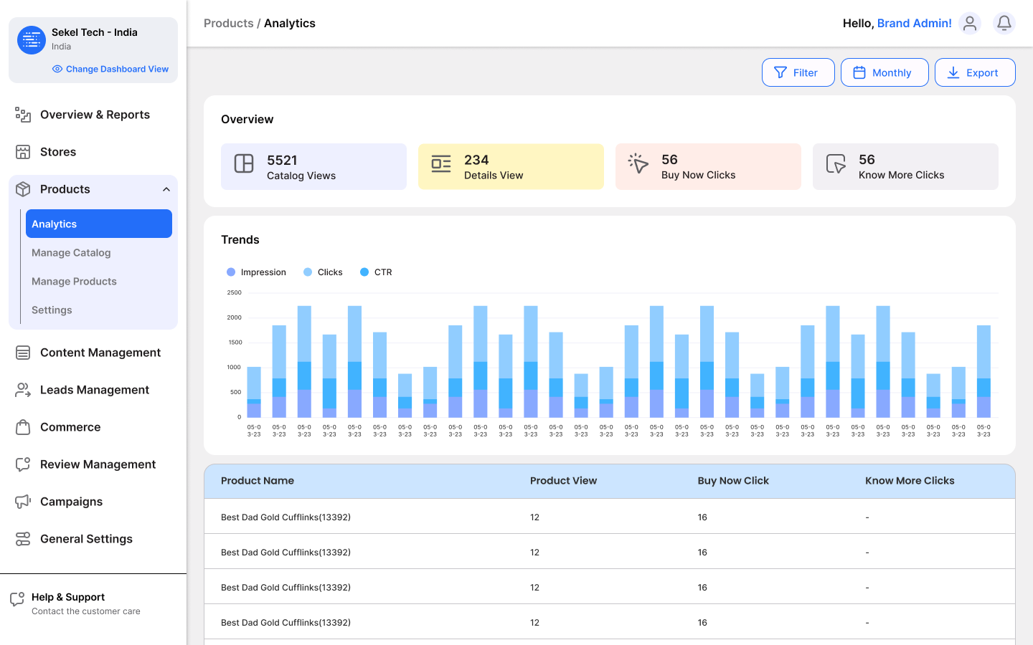Go to Manage Products submenu item
This screenshot has height=645, width=1033.
pos(74,282)
